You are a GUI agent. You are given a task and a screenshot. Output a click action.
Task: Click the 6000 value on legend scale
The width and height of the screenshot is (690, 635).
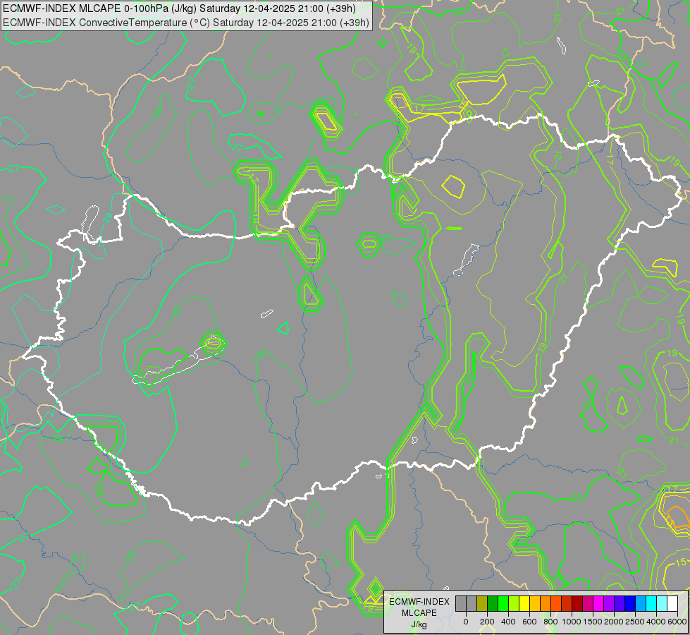677,622
